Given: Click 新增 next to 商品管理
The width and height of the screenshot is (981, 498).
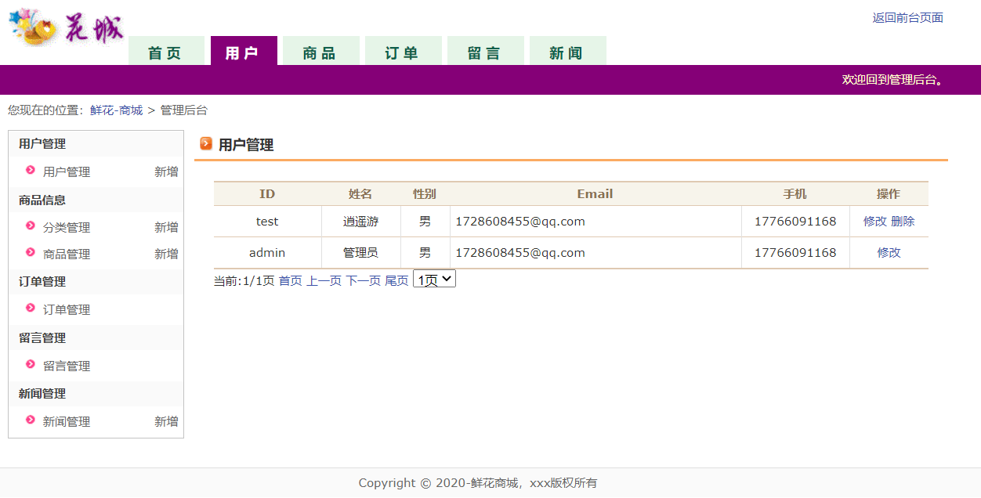Looking at the screenshot, I should pos(166,254).
